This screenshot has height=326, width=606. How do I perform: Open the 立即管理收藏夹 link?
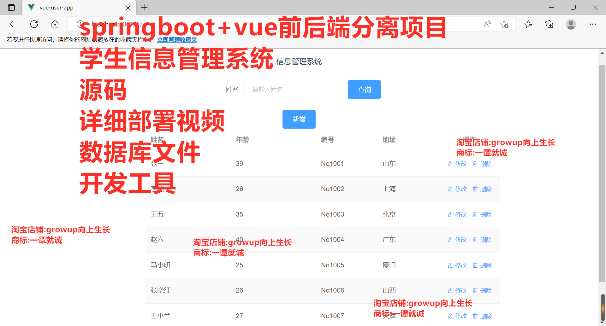pyautogui.click(x=177, y=40)
